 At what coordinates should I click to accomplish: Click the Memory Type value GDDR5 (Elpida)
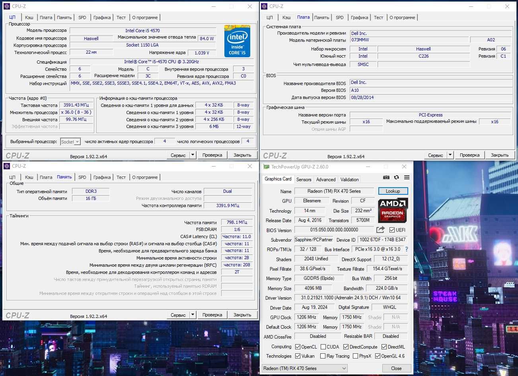tap(319, 278)
